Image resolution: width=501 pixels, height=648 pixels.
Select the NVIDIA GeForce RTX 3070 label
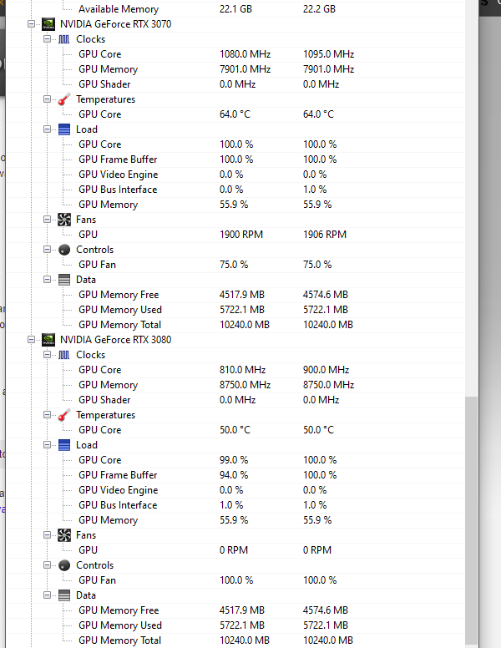pyautogui.click(x=116, y=24)
